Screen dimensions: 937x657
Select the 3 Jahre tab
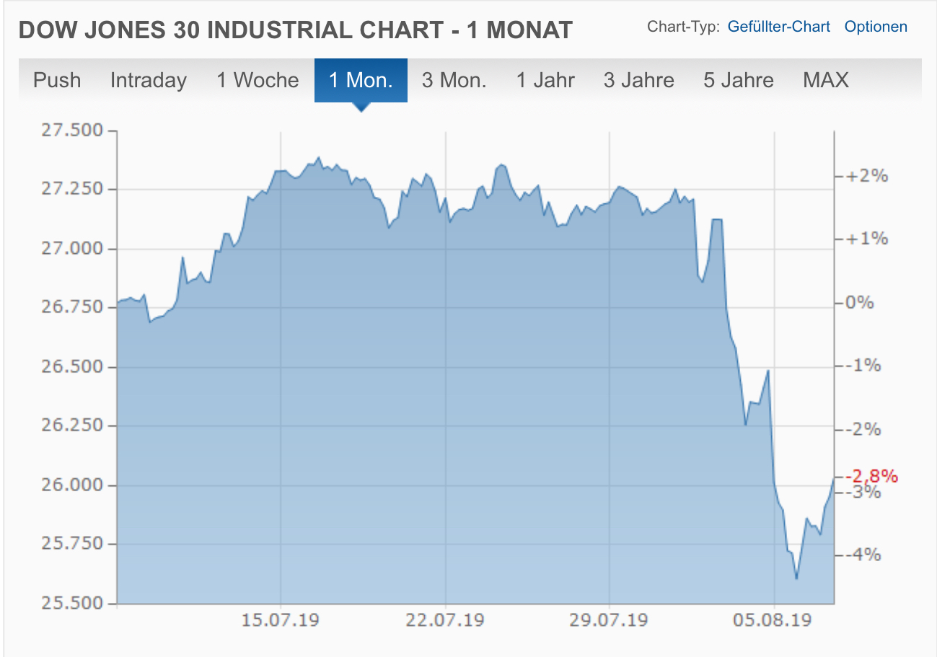[638, 80]
